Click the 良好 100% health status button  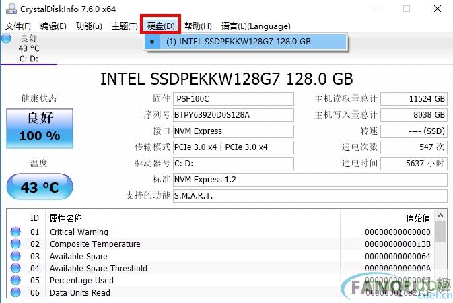40,129
